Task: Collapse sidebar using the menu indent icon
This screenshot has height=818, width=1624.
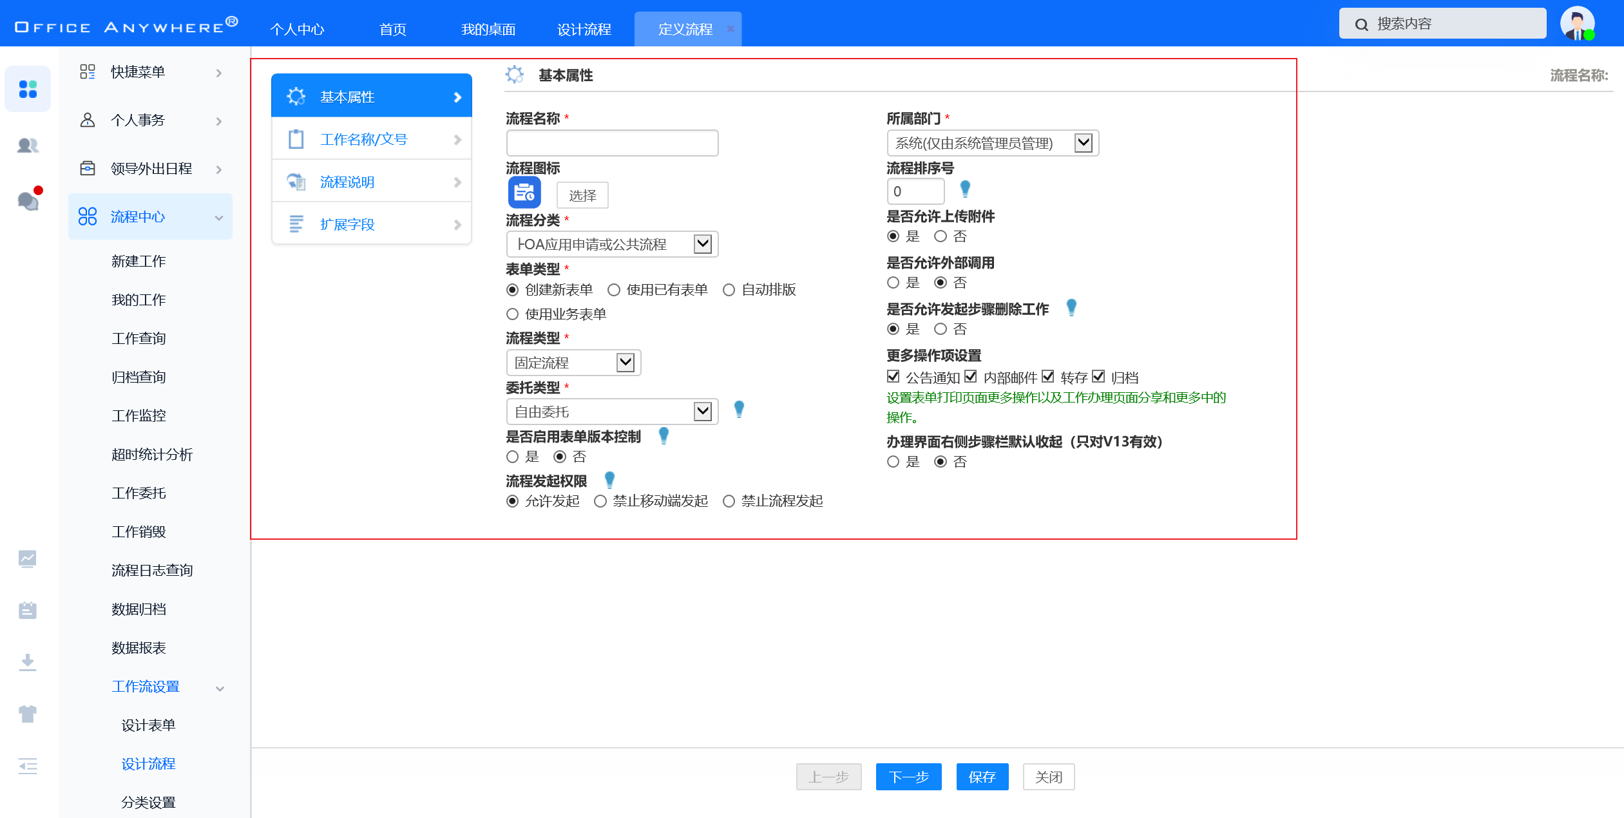Action: pyautogui.click(x=28, y=766)
